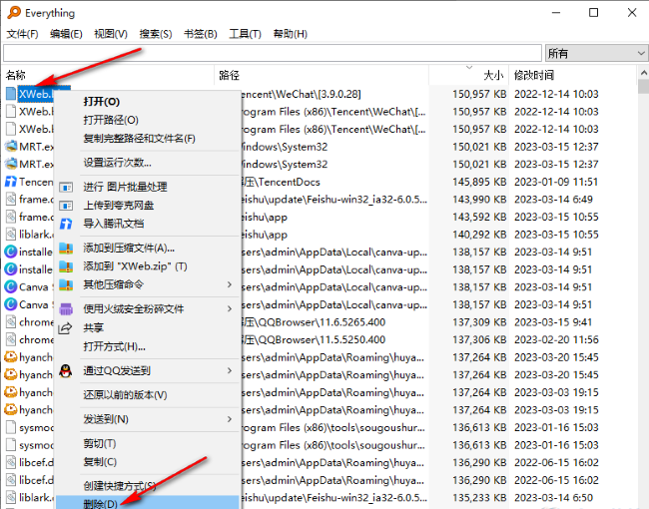The height and width of the screenshot is (509, 649).
Task: Open the 所有 filter dropdown
Action: tap(596, 53)
